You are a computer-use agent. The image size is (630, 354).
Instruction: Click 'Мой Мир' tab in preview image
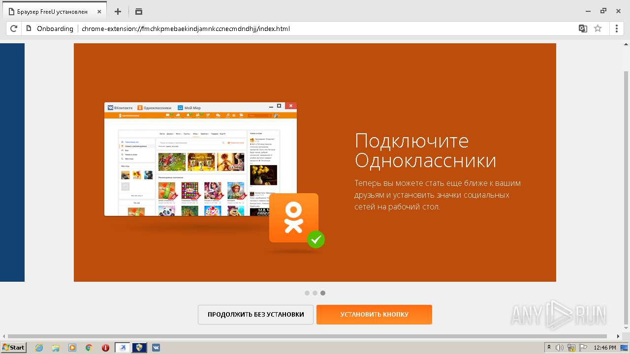pos(189,108)
